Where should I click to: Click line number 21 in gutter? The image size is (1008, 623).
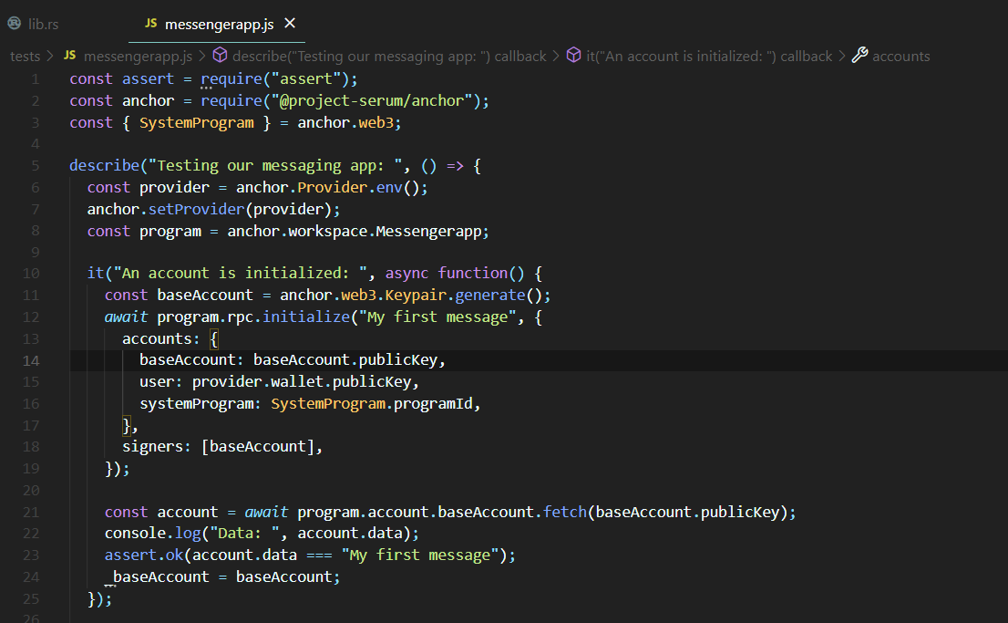point(31,513)
